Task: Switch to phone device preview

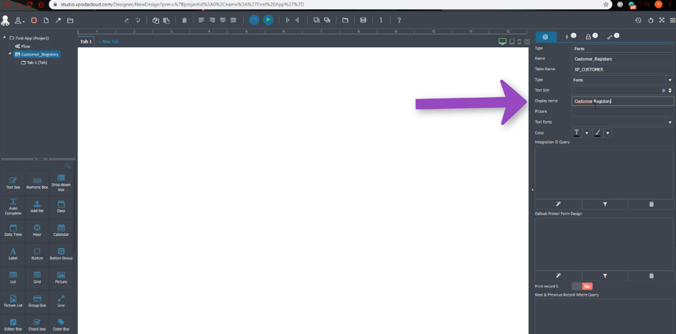Action: click(x=519, y=41)
